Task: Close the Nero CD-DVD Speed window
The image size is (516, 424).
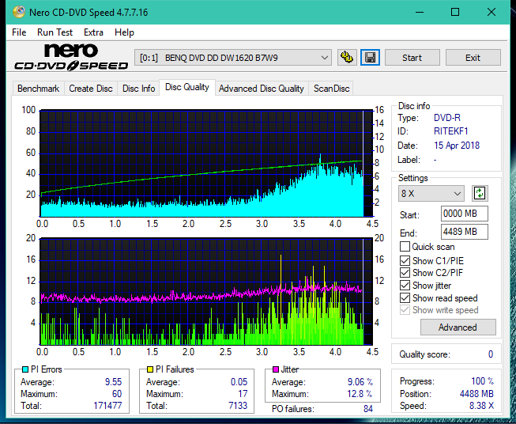Action: (492, 12)
